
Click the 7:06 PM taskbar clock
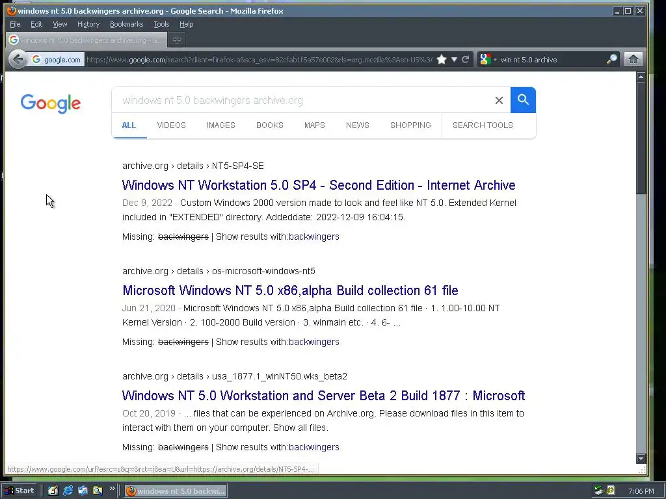[x=641, y=491]
